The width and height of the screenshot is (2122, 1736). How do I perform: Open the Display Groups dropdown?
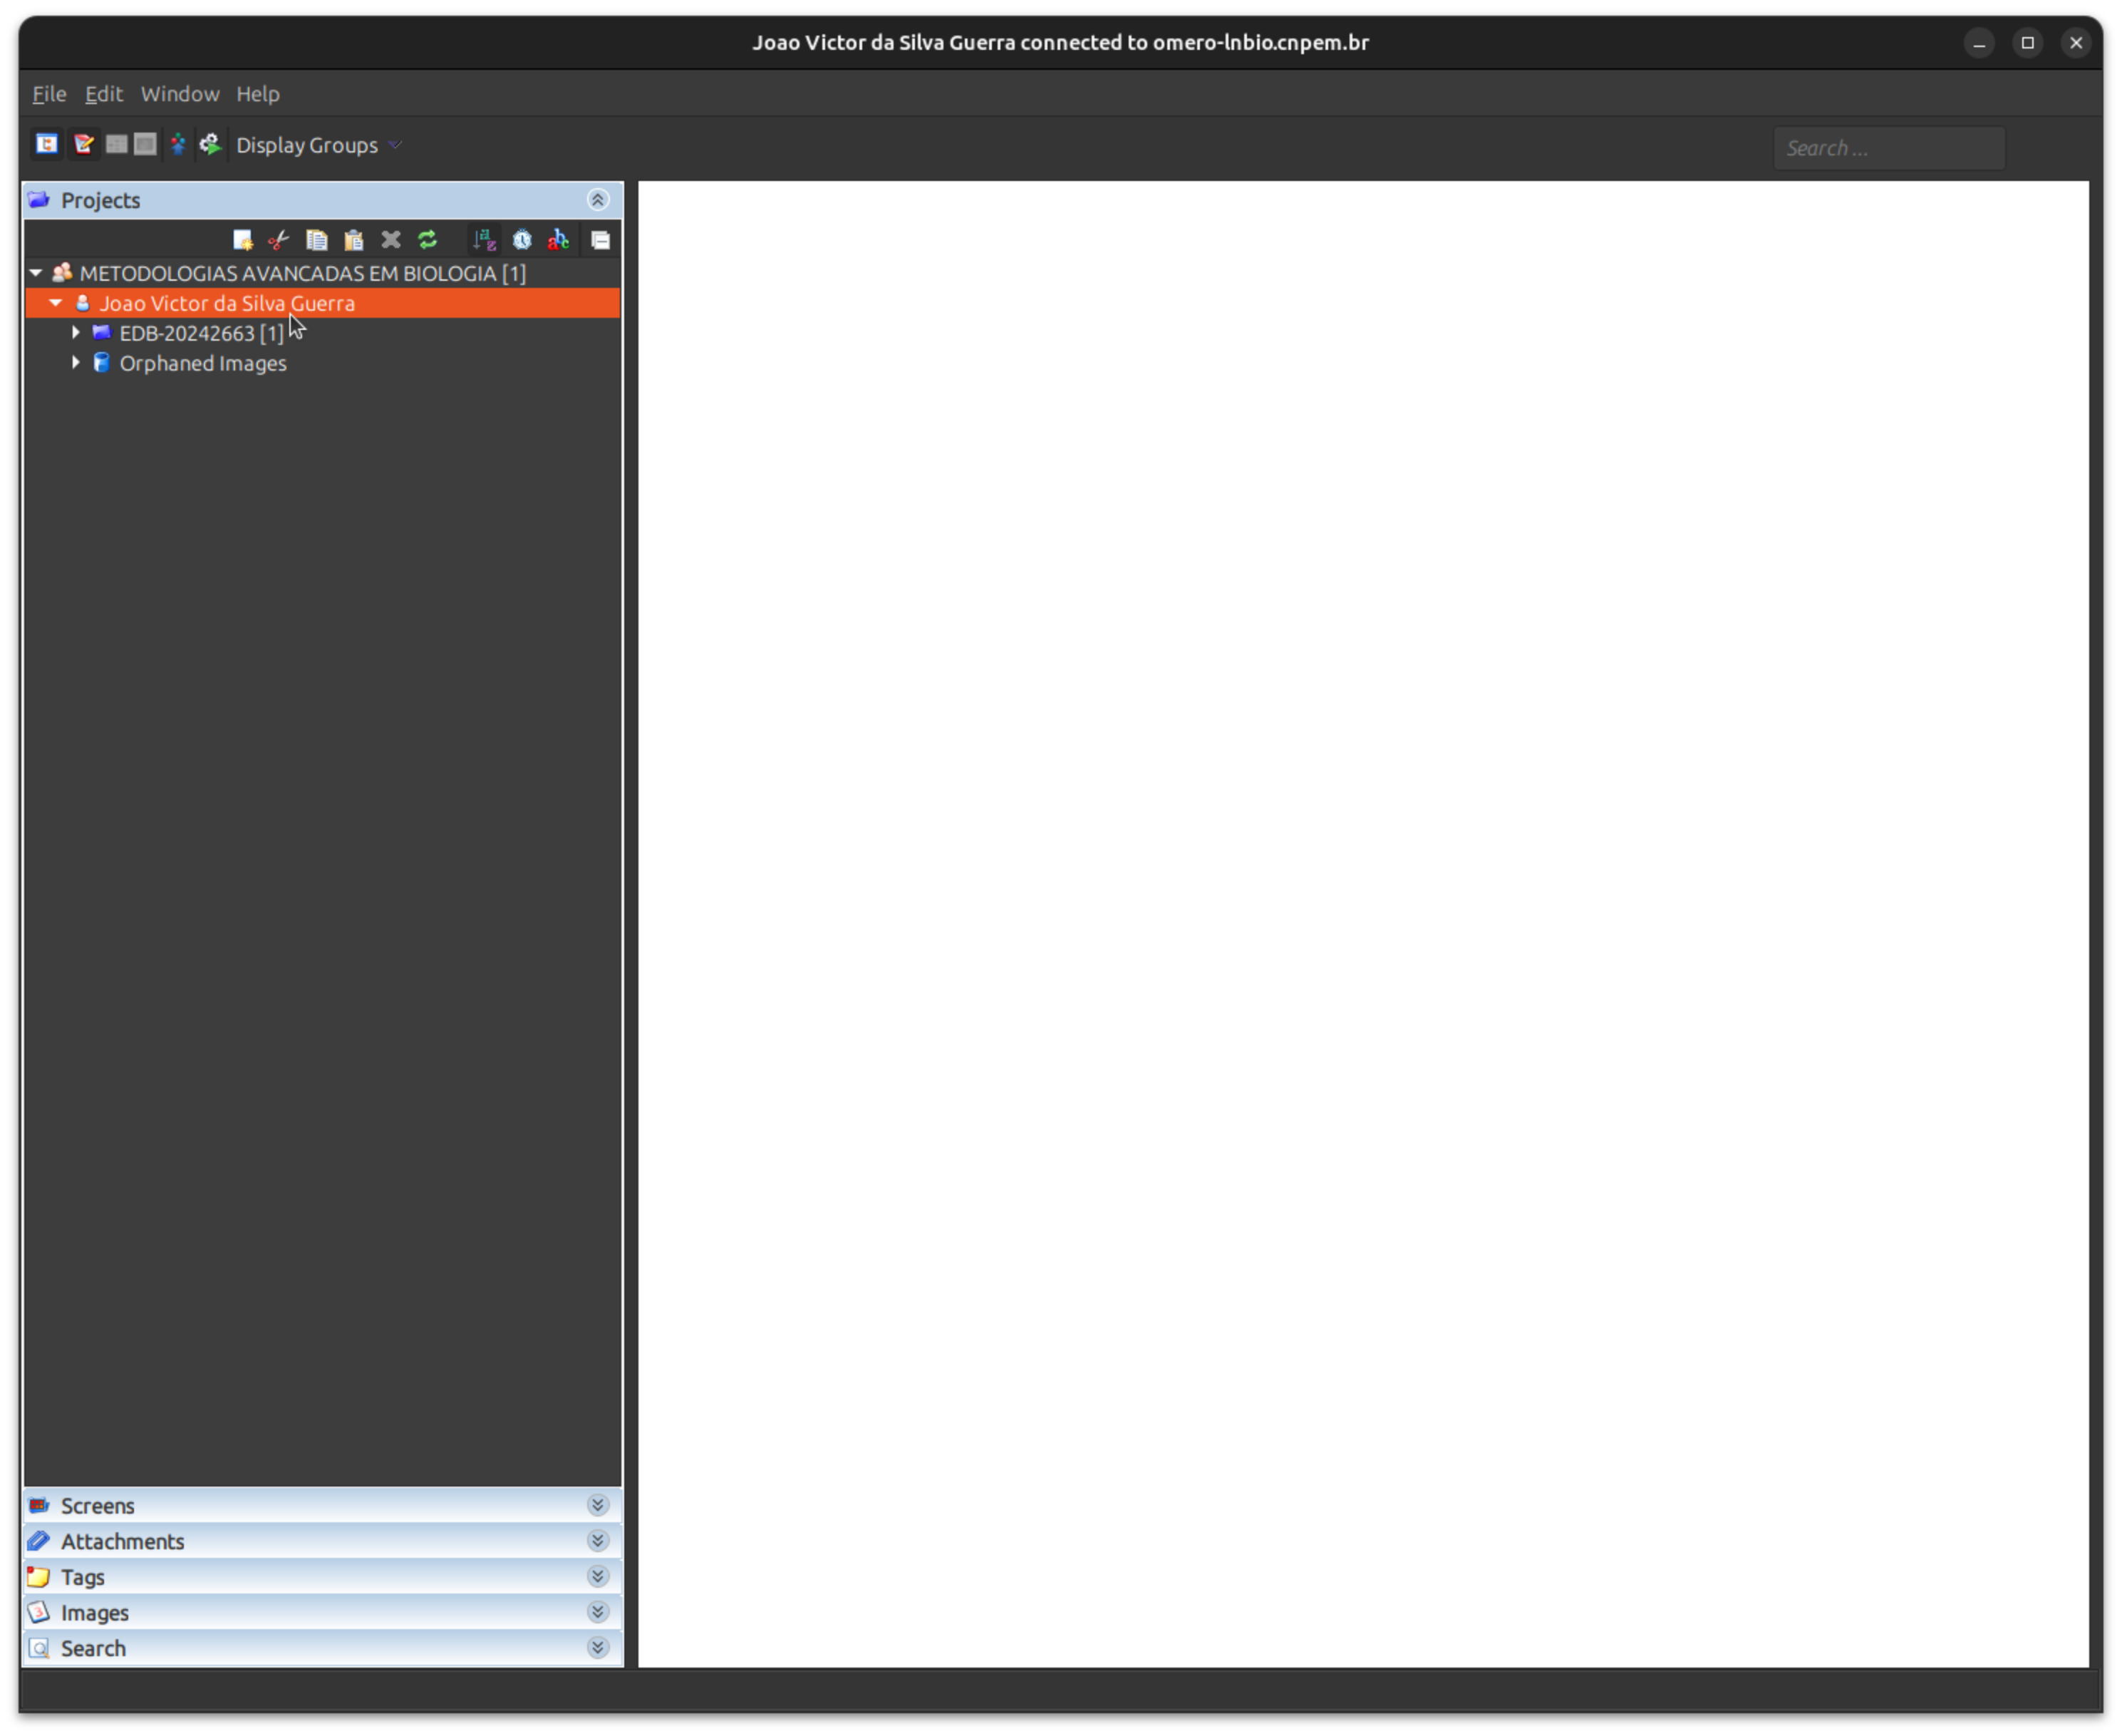(x=318, y=144)
